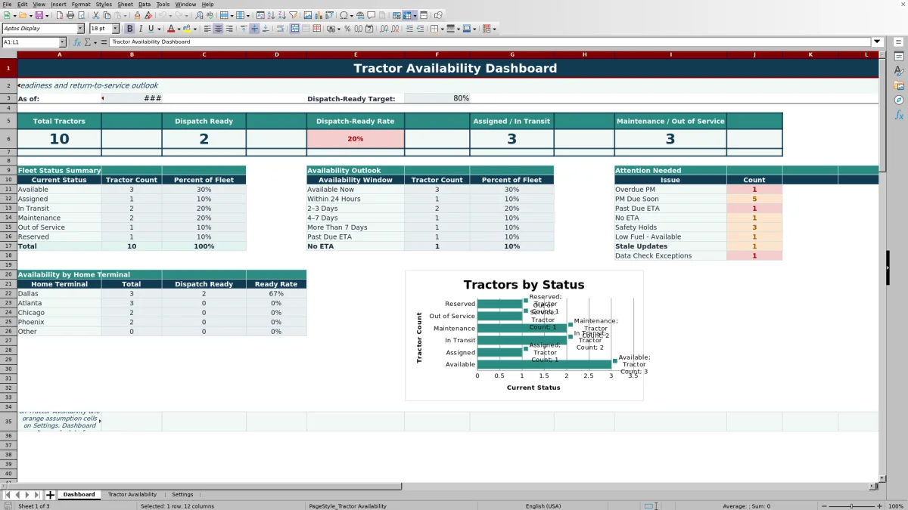
Task: Open the font name dropdown
Action: 80,29
